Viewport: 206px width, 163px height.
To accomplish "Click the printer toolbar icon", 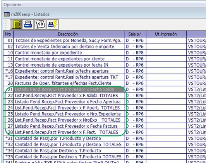I will (28, 24).
